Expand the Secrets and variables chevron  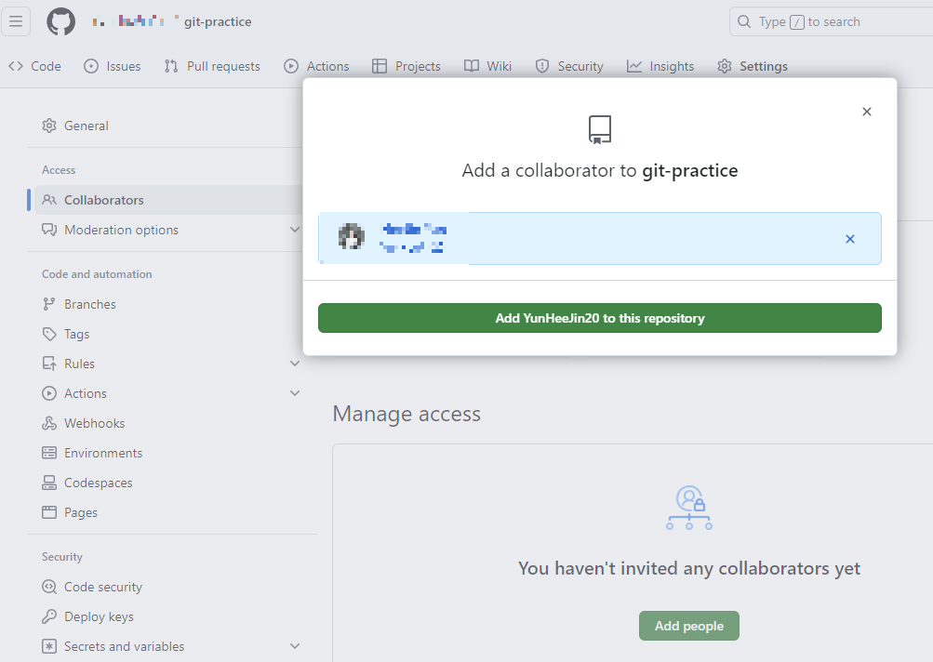coord(295,646)
